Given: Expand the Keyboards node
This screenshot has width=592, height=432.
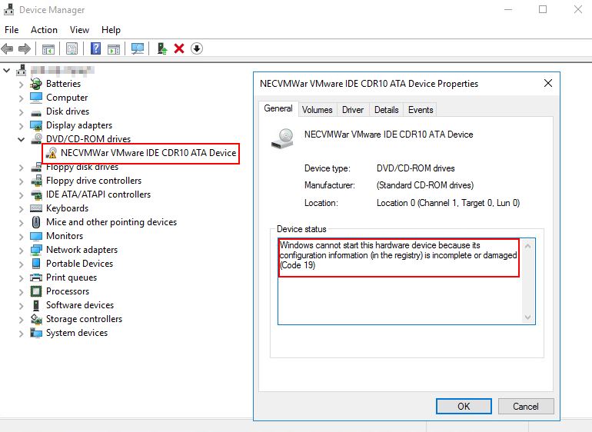Looking at the screenshot, I should 22,209.
